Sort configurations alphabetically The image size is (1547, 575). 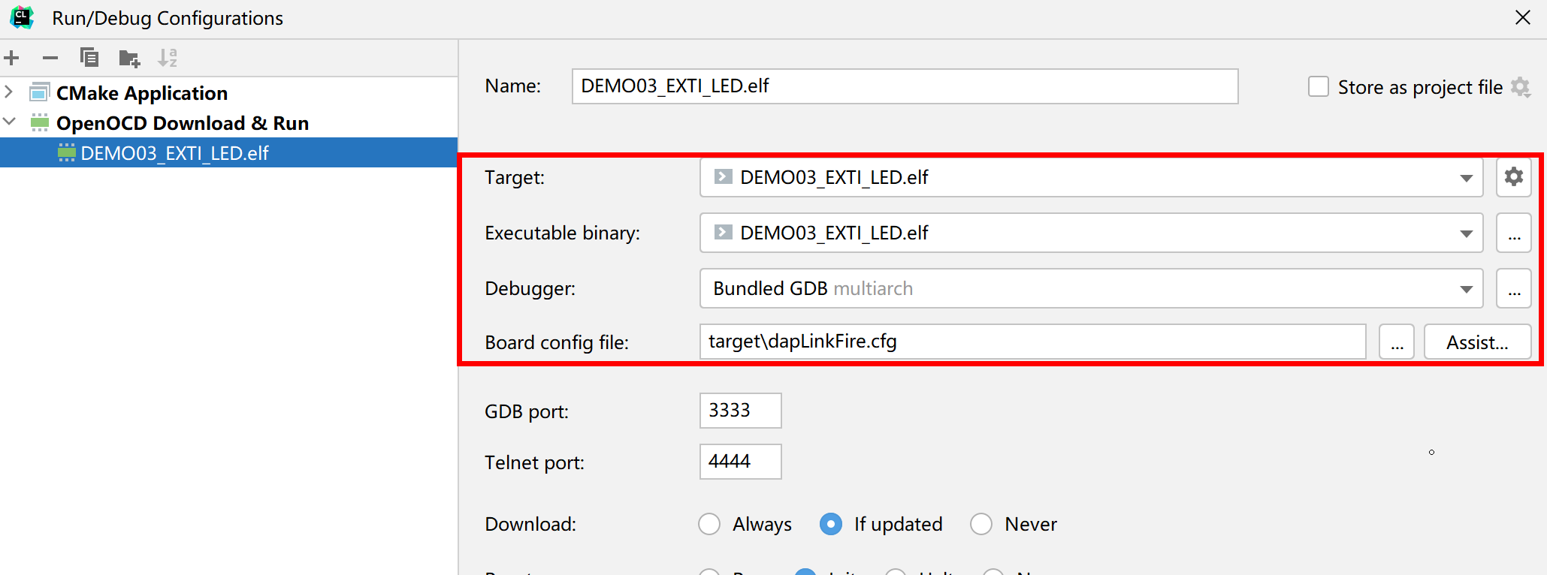(168, 58)
